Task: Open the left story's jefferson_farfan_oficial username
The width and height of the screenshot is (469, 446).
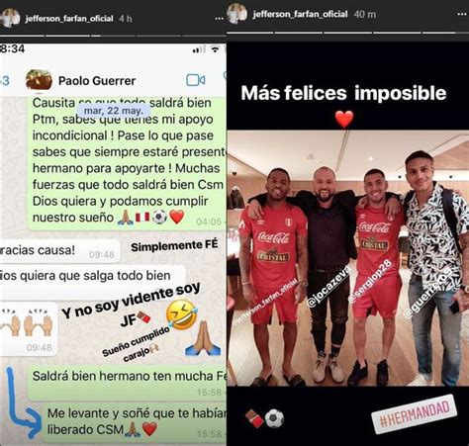Action: click(x=69, y=19)
